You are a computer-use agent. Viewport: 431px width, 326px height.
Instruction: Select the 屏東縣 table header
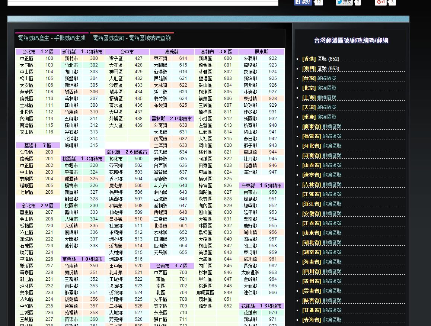tap(261, 52)
